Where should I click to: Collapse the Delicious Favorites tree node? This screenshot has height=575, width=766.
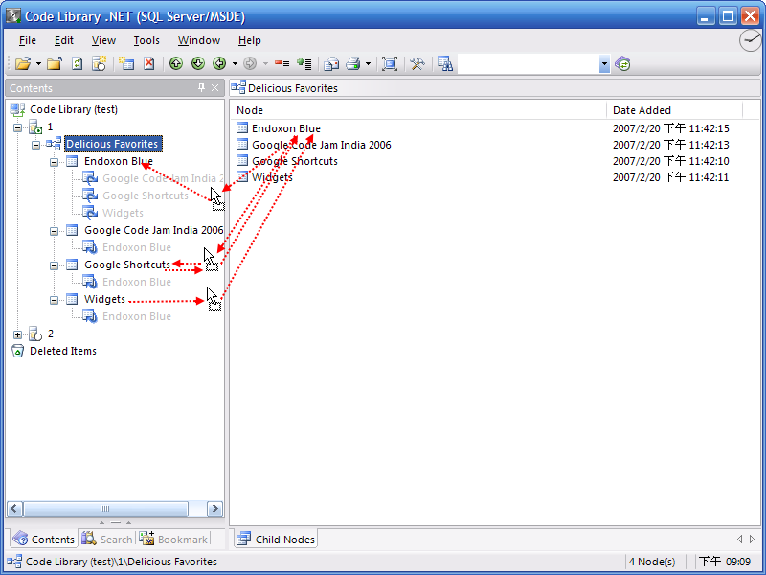(x=35, y=145)
